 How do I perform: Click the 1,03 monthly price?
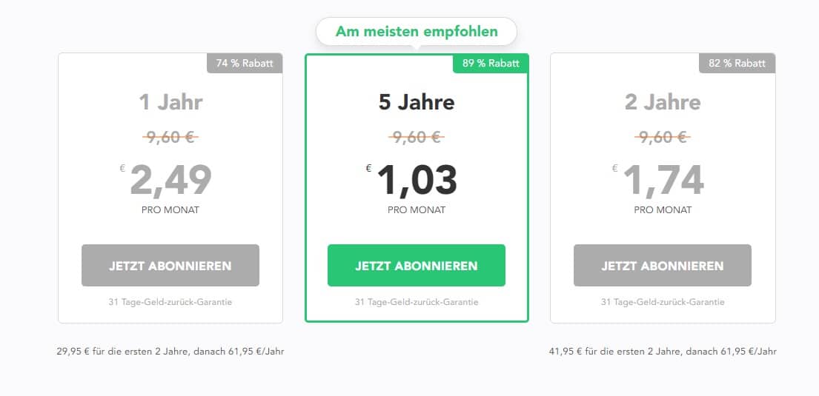click(x=417, y=180)
